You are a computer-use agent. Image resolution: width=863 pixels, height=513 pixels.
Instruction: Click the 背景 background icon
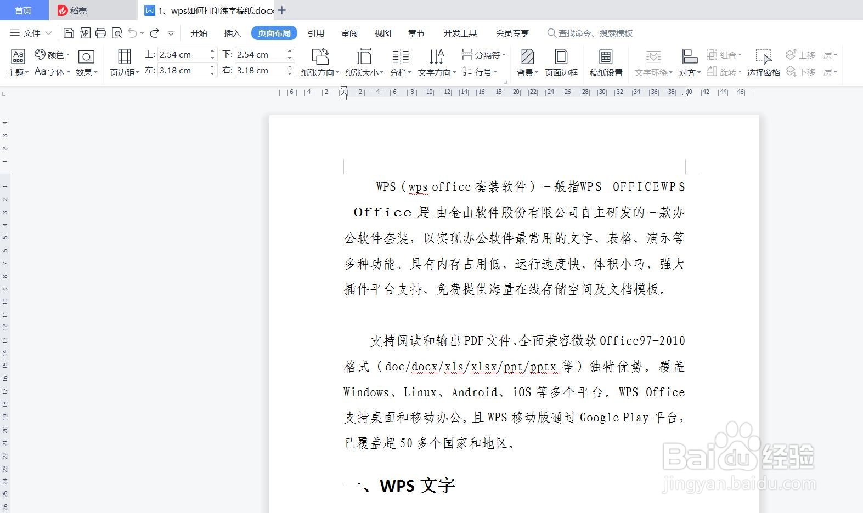(527, 56)
